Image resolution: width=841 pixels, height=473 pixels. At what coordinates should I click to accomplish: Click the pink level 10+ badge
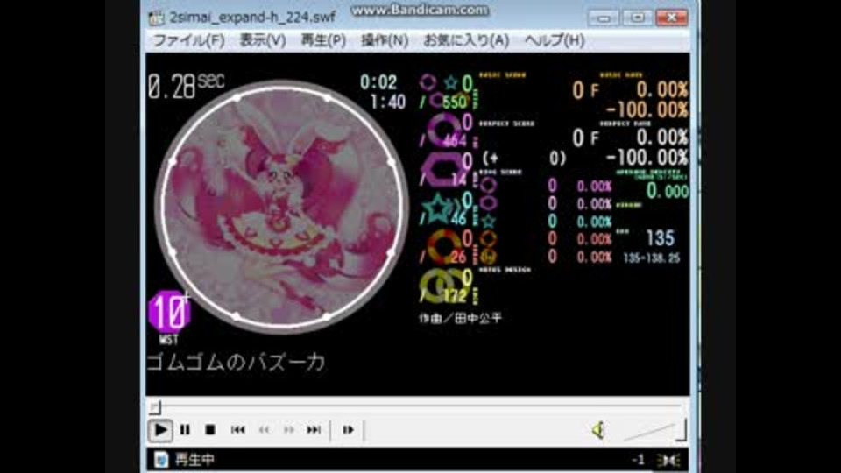click(x=169, y=312)
